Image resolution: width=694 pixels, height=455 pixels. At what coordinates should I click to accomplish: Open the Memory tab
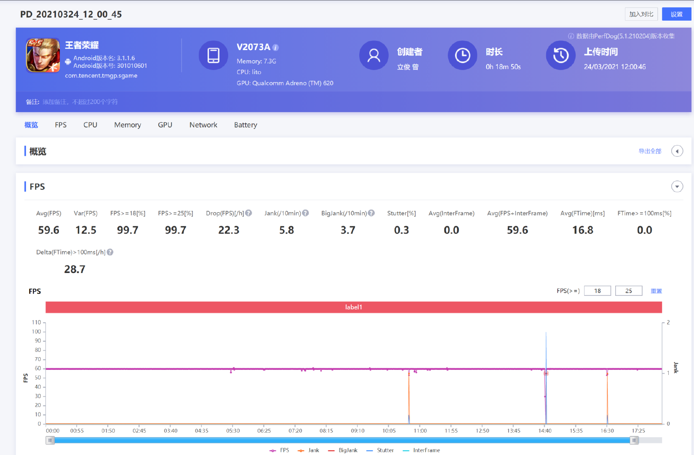click(128, 125)
